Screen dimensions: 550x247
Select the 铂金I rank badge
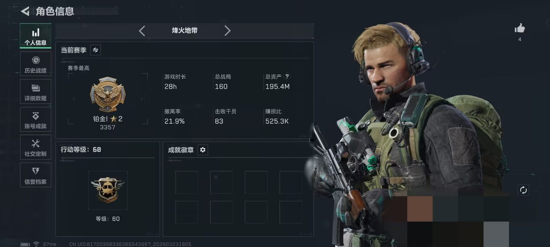(x=108, y=94)
